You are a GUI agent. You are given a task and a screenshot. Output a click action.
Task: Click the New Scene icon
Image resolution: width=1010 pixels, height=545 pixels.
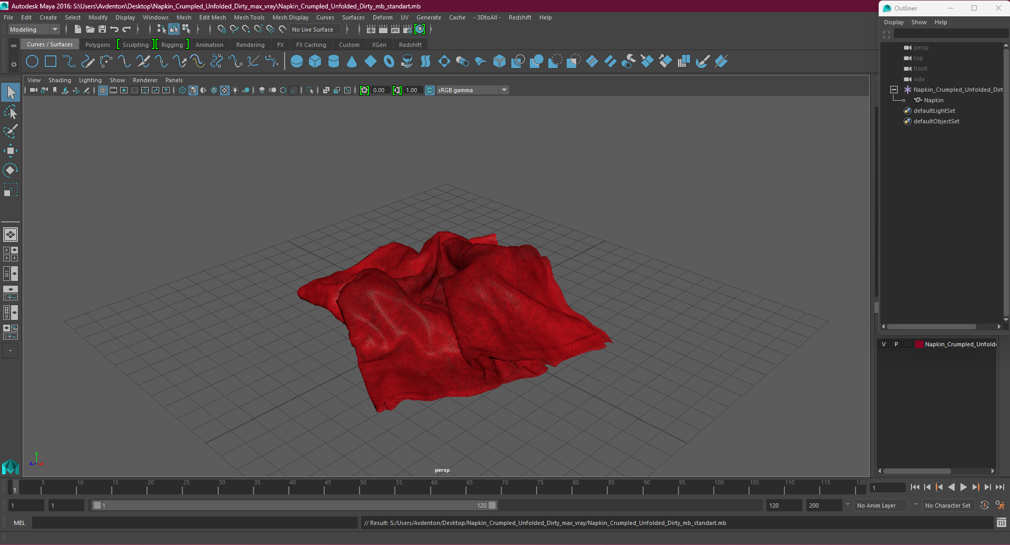78,30
